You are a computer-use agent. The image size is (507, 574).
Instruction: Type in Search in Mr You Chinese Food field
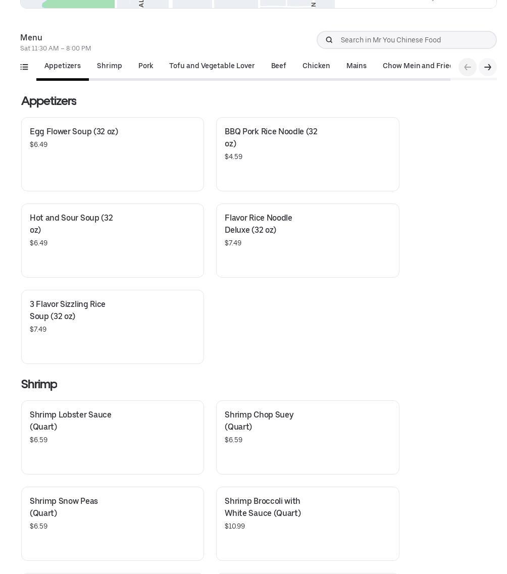(x=415, y=40)
